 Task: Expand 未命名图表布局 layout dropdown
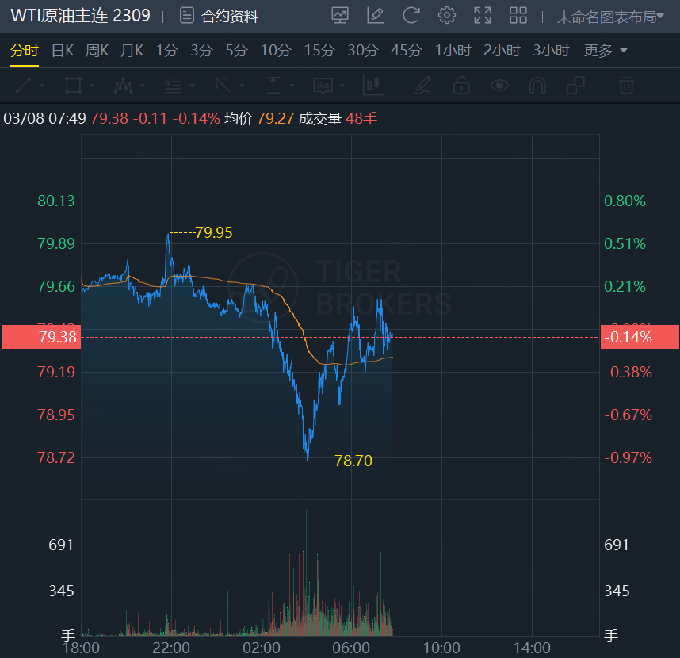[x=609, y=17]
